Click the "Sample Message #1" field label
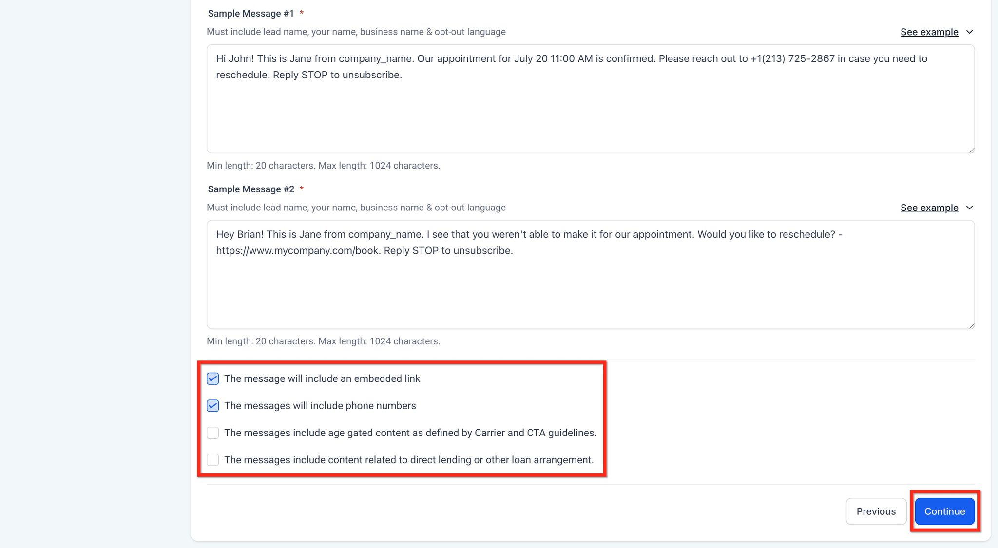This screenshot has height=548, width=998. [251, 14]
